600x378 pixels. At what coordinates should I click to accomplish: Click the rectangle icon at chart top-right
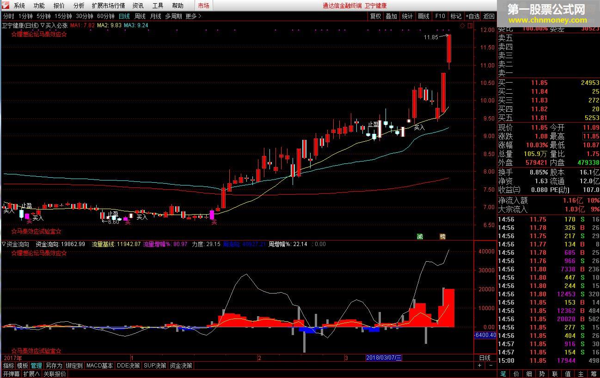coord(469,26)
